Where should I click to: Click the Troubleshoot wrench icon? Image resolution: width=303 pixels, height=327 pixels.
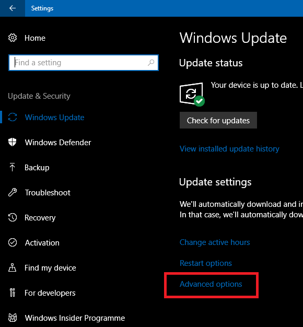pos(13,192)
